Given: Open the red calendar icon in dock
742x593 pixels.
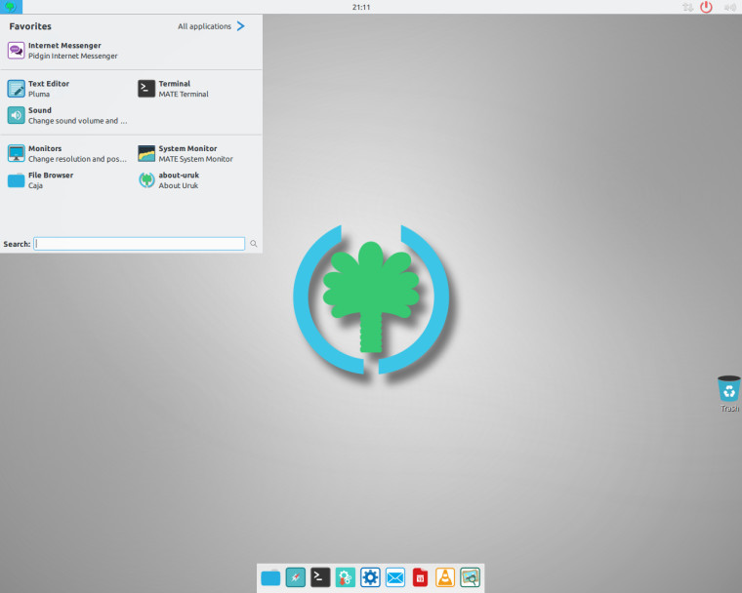Looking at the screenshot, I should tap(420, 577).
